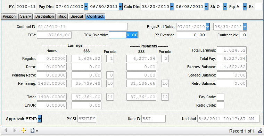The image size is (264, 136).
Task: Click the Retro Code box
Action: point(221,105)
